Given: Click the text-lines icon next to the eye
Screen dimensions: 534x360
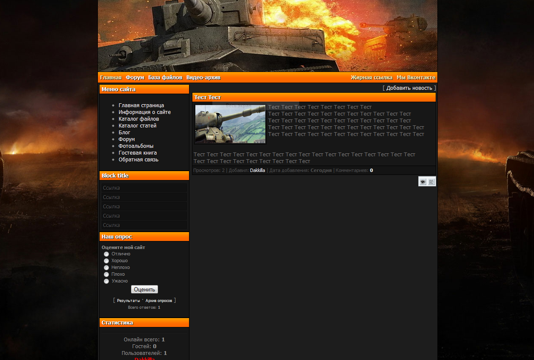Looking at the screenshot, I should point(431,182).
